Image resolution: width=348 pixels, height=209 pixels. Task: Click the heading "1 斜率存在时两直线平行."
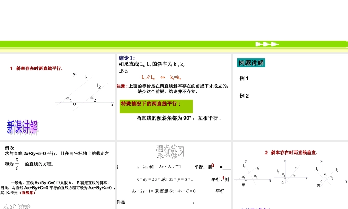pos(37,68)
